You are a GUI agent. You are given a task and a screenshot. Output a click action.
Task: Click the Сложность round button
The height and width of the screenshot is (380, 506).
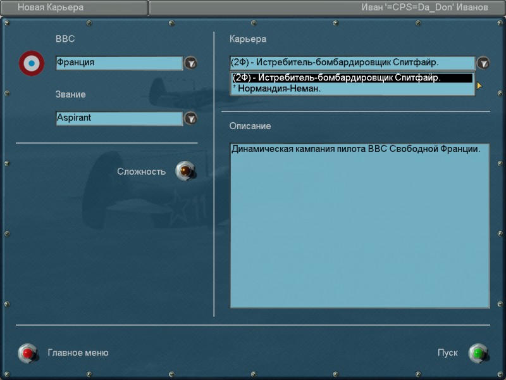[x=185, y=170]
